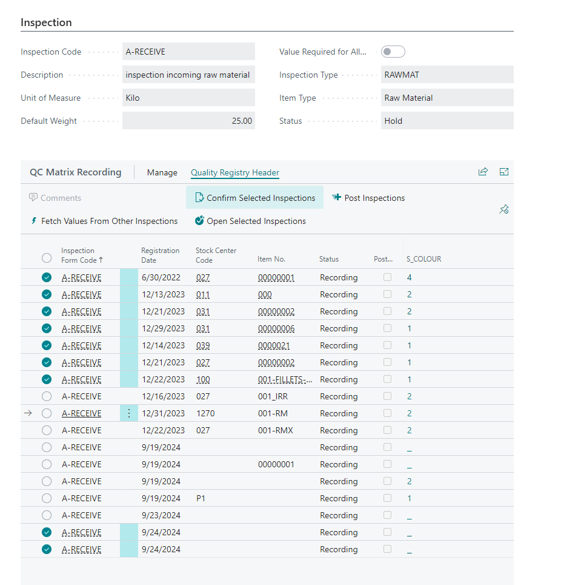Viewport: 561px width, 585px height.
Task: Open the Registration Date column header menu
Action: (x=161, y=255)
